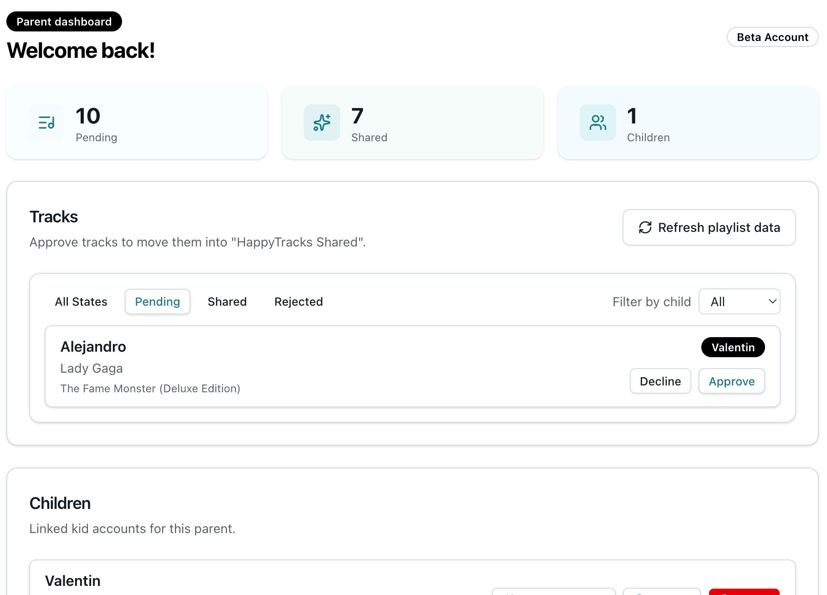Click the refresh icon beside playlist data
The image size is (827, 595).
click(645, 227)
